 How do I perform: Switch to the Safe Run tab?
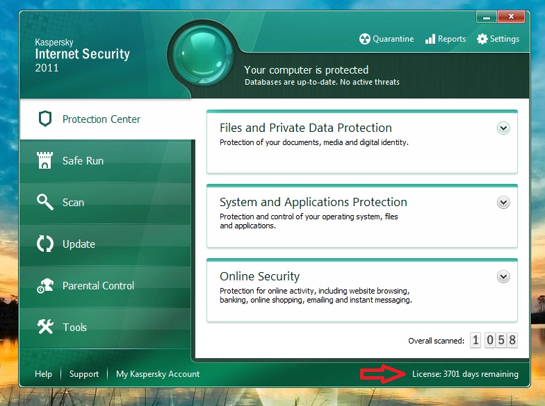tap(83, 161)
